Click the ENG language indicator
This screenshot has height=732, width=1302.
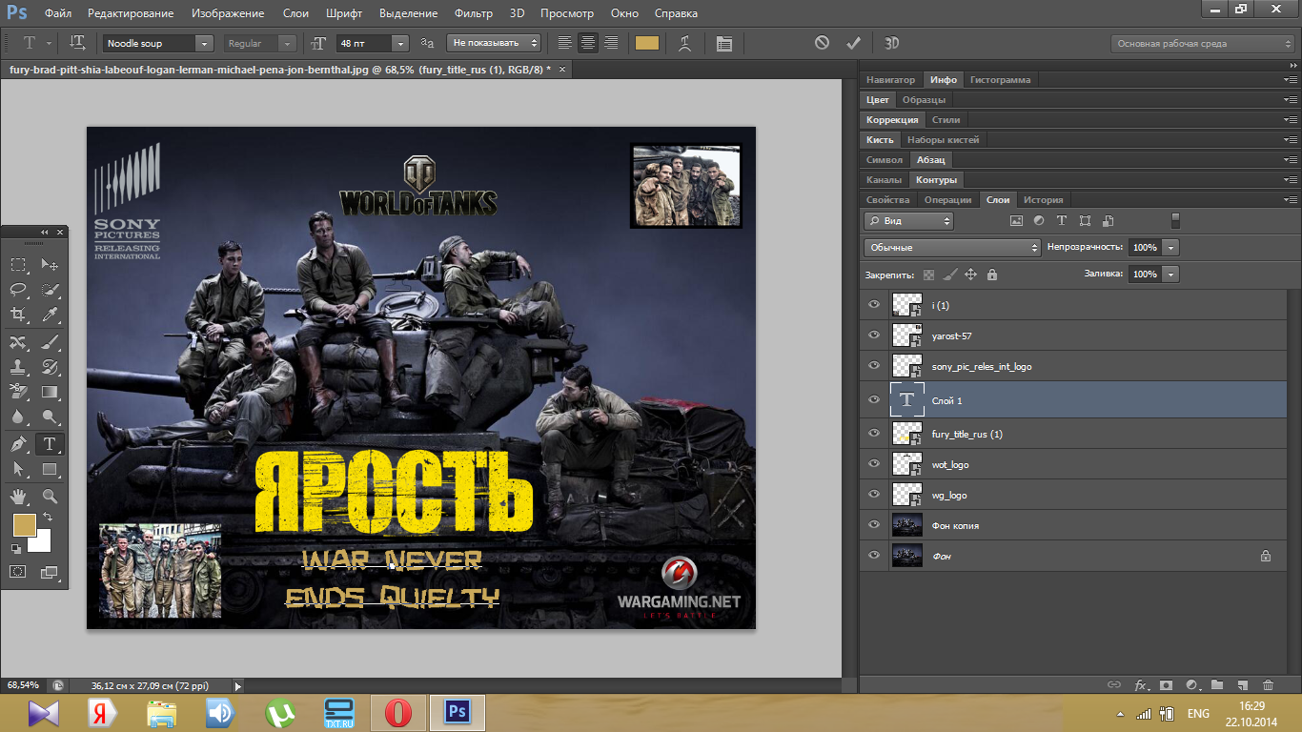tap(1198, 713)
